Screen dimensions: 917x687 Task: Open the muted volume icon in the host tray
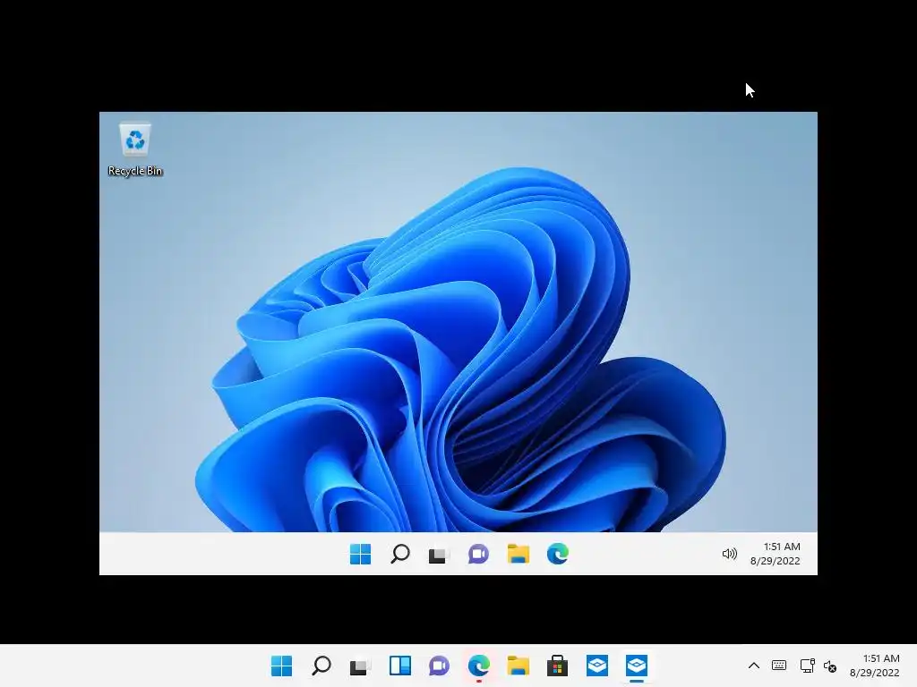(x=830, y=666)
